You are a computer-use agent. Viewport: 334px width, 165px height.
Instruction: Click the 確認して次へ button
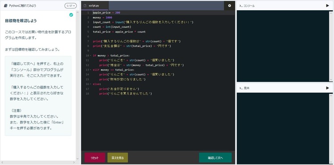point(215,158)
